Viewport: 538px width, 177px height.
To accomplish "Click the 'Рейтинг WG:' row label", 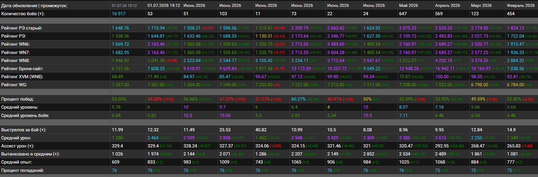I will pyautogui.click(x=14, y=84).
